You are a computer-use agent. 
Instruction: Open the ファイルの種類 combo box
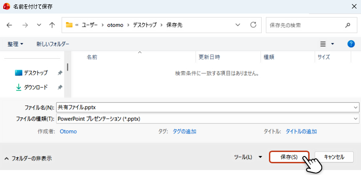pos(208,119)
